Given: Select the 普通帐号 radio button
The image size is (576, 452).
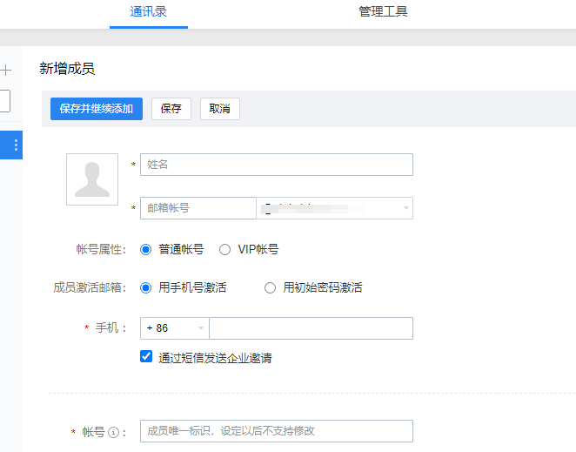Looking at the screenshot, I should point(146,249).
